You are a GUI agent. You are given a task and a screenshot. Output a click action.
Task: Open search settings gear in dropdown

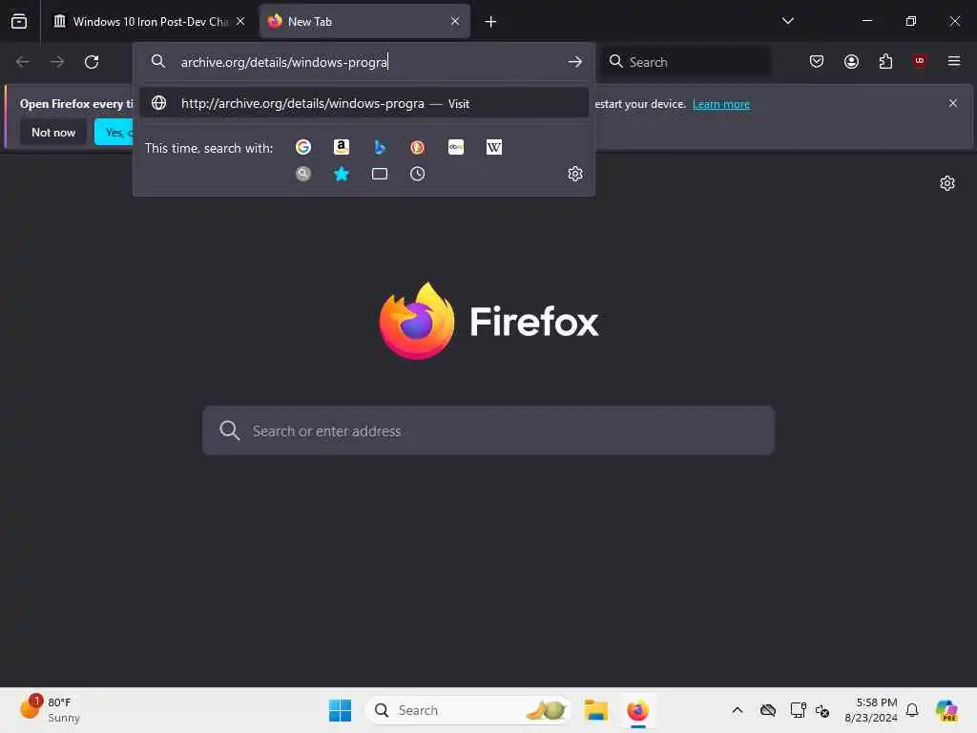click(575, 174)
